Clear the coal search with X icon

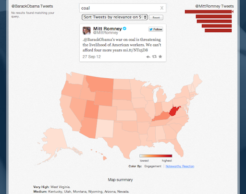(x=162, y=8)
